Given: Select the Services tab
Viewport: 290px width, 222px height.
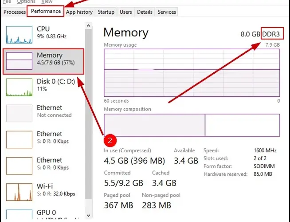Looking at the screenshot, I should 166,12.
